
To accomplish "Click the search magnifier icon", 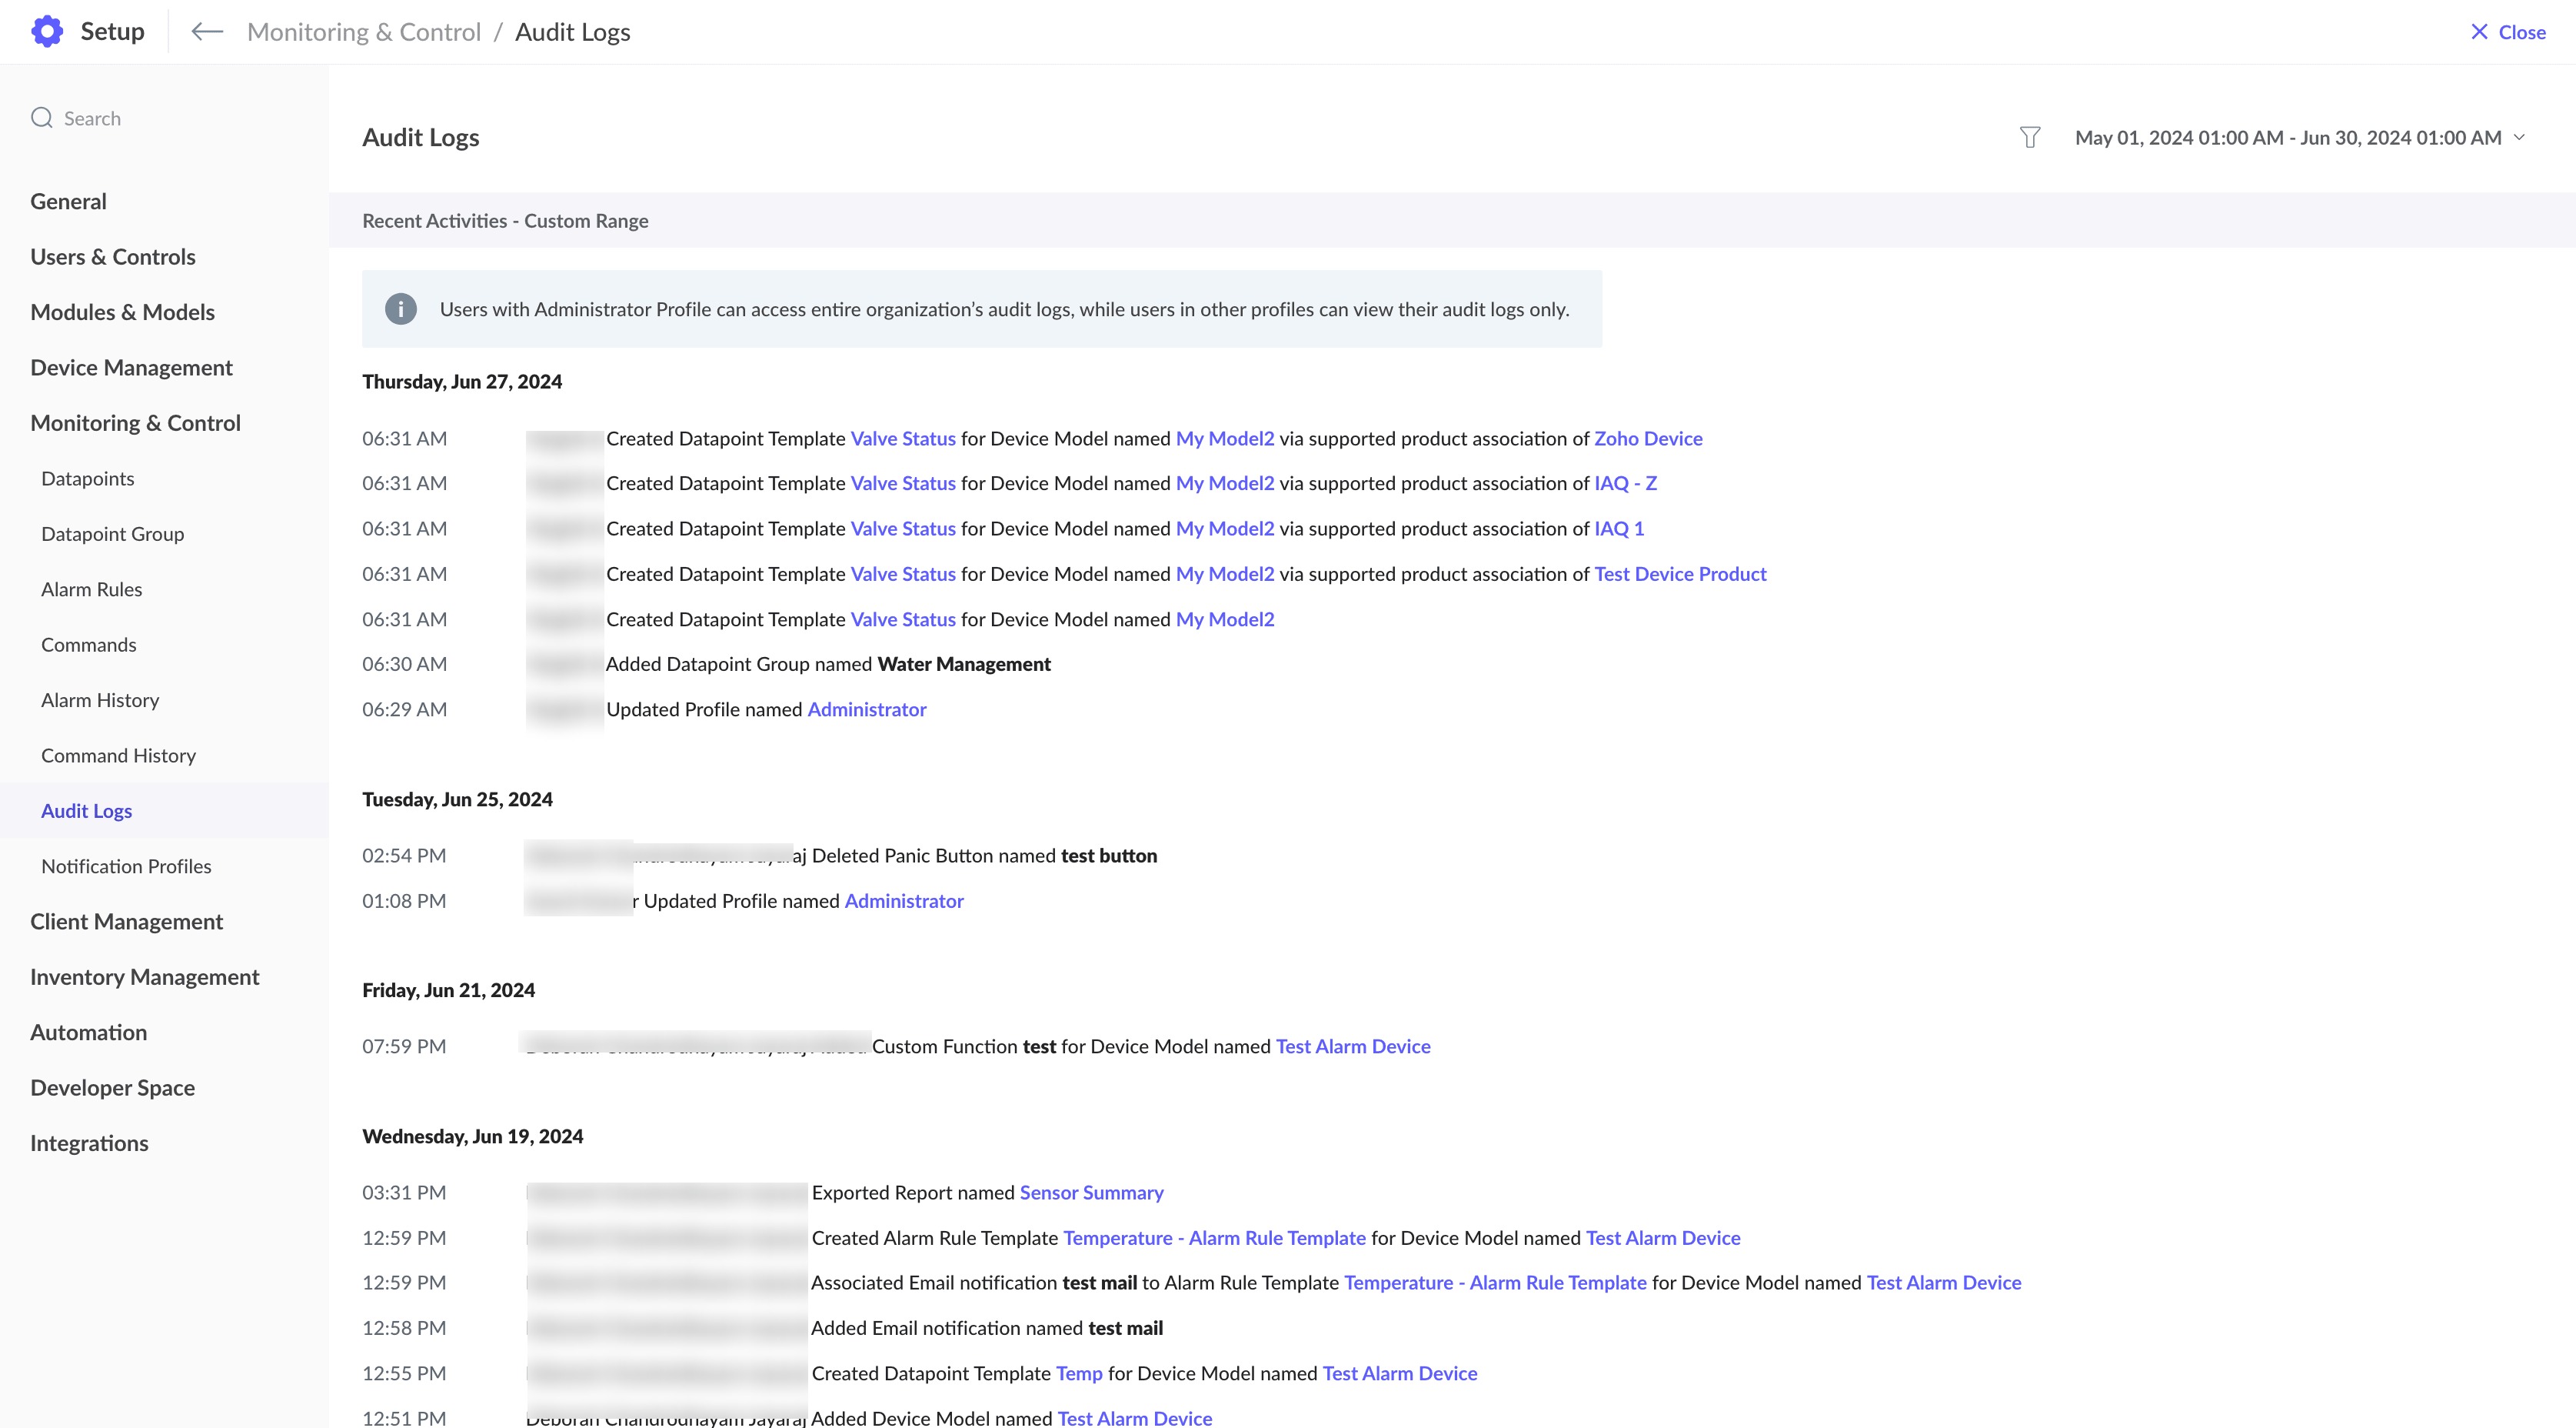I will (x=42, y=118).
